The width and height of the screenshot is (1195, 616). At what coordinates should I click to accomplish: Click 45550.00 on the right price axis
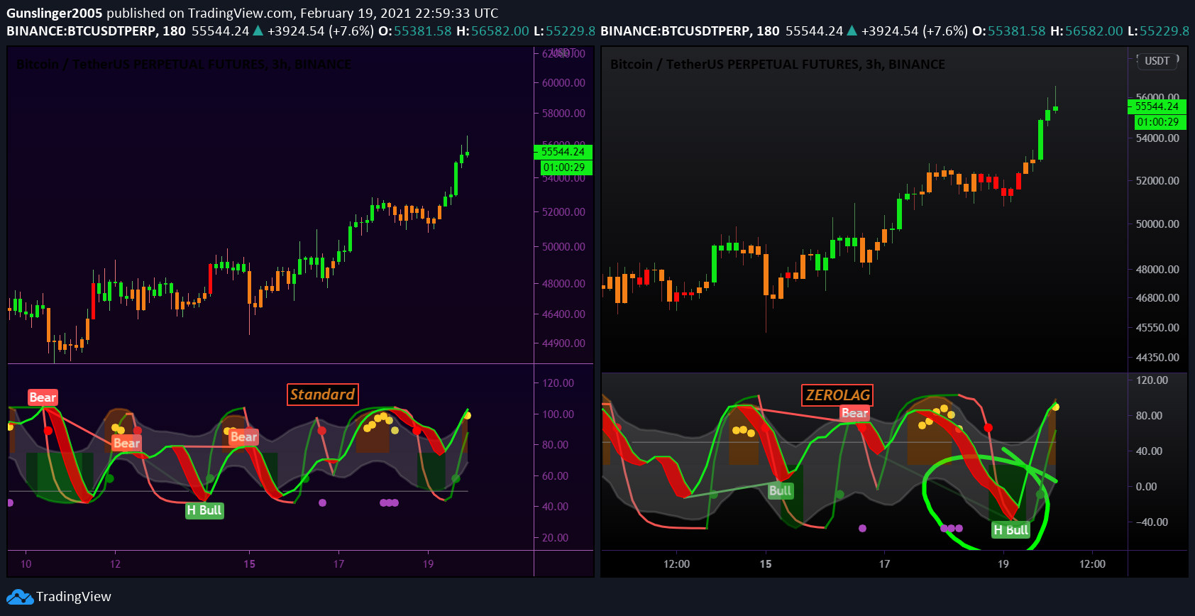pos(1157,328)
